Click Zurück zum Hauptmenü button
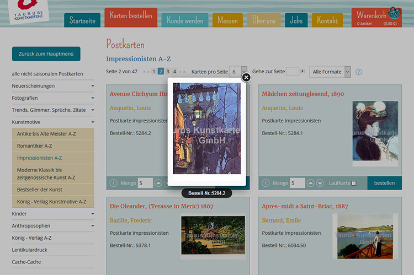 tap(46, 54)
